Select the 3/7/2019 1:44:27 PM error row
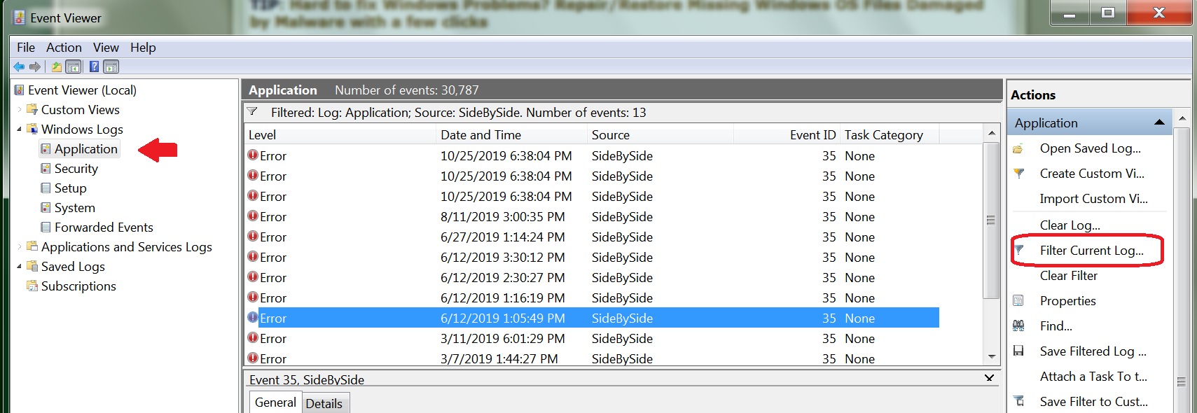The height and width of the screenshot is (413, 1197). pyautogui.click(x=593, y=358)
